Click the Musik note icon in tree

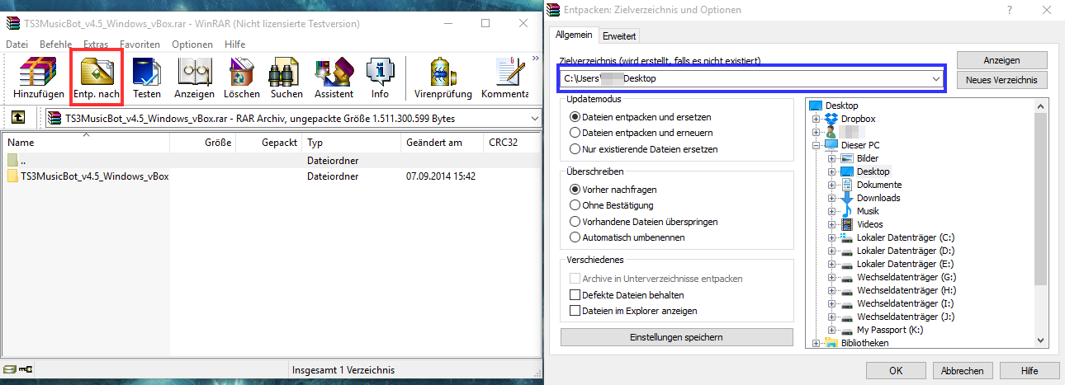click(847, 211)
